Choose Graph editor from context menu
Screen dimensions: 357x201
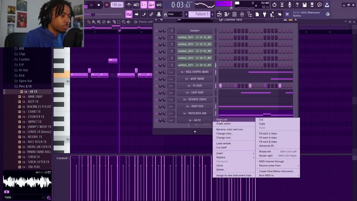click(x=223, y=124)
